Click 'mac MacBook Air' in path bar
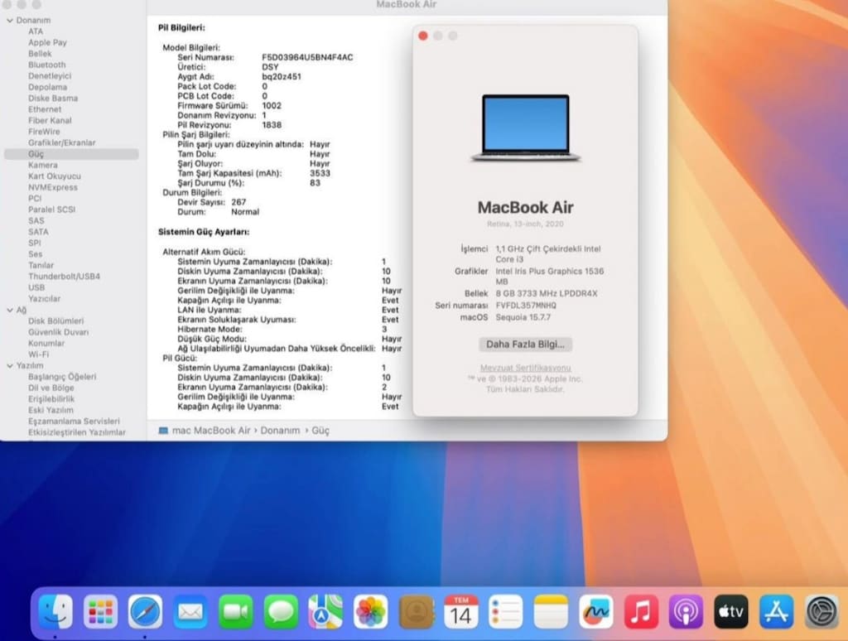848x641 pixels. (211, 431)
